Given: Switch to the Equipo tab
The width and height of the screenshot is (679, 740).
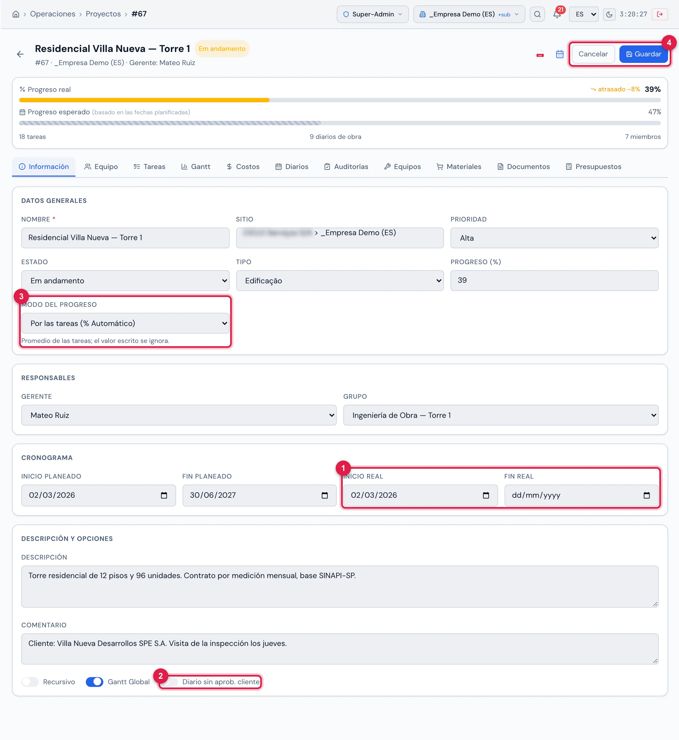Looking at the screenshot, I should coord(101,167).
